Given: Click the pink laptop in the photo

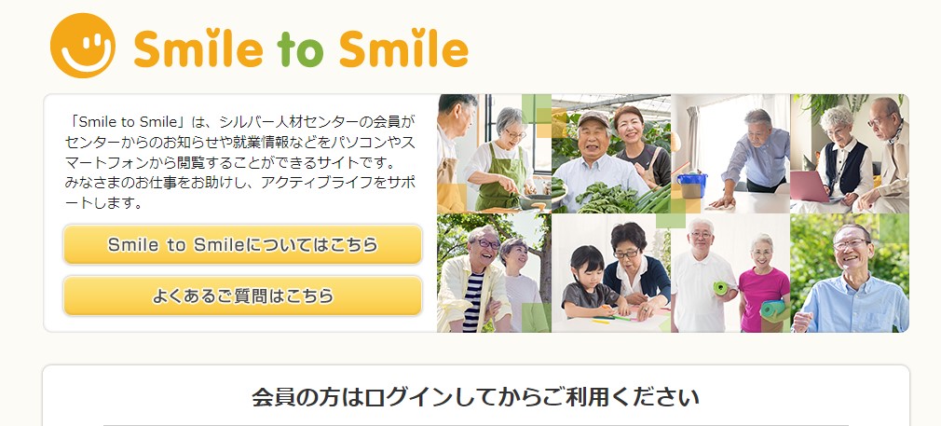Looking at the screenshot, I should [809, 186].
